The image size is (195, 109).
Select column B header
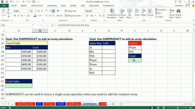[x=40, y=31]
